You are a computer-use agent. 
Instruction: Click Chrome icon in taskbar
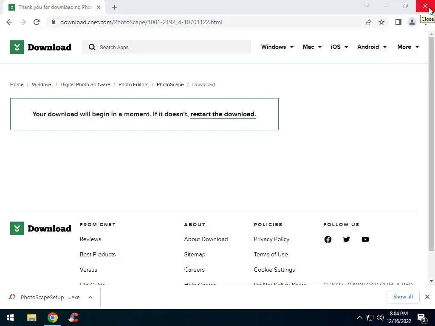pyautogui.click(x=52, y=318)
